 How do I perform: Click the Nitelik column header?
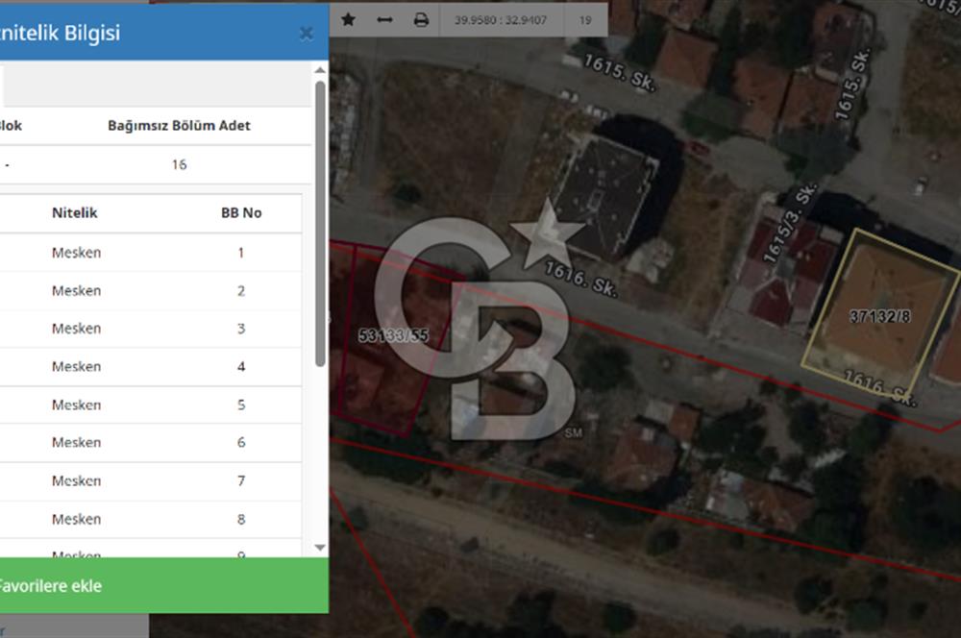click(x=75, y=212)
